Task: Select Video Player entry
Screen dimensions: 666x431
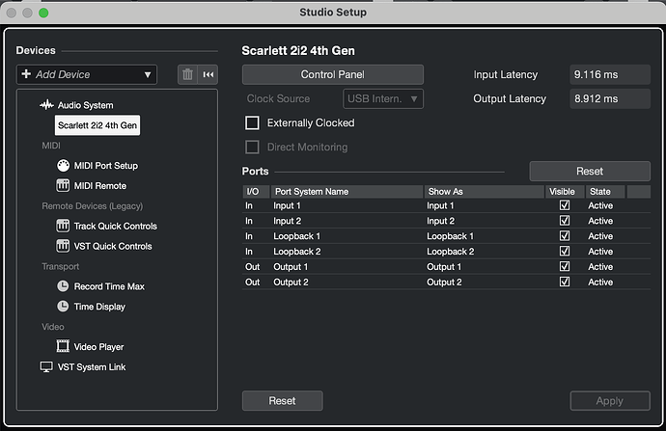Action: 98,346
